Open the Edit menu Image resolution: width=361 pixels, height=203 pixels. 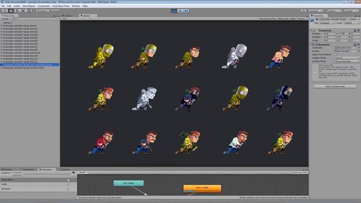click(9, 6)
